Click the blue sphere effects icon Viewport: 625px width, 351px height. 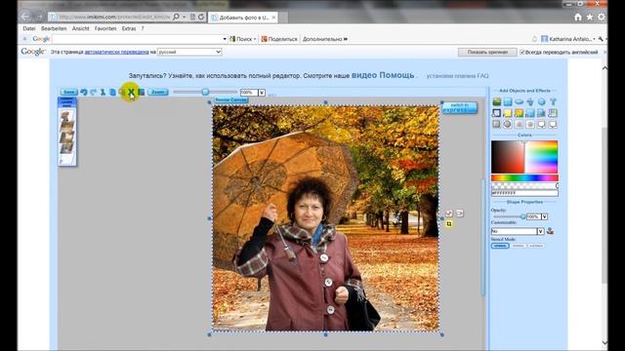(541, 101)
